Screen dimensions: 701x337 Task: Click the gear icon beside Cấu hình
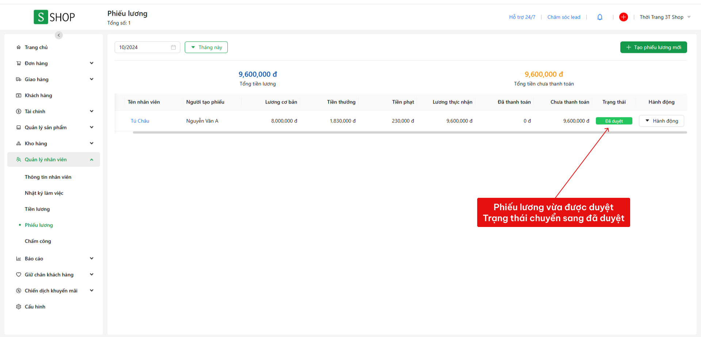click(19, 307)
